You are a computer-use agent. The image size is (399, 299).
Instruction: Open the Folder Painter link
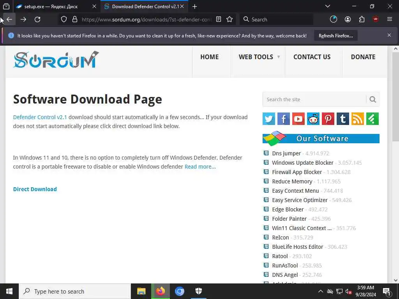[x=289, y=219]
